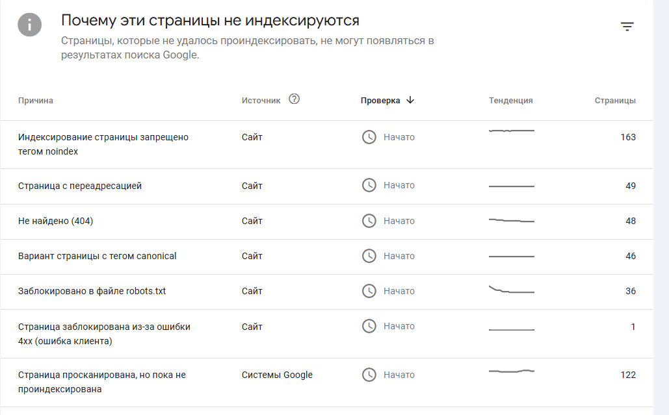Image resolution: width=669 pixels, height=415 pixels.
Task: Open the filter rows icon
Action: pyautogui.click(x=627, y=27)
